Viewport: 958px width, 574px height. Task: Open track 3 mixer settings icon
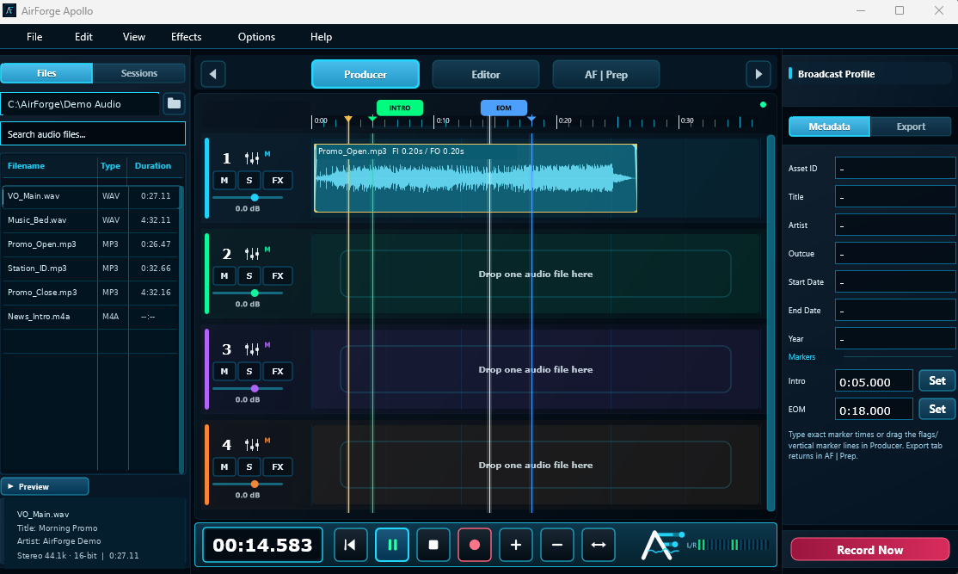point(252,349)
